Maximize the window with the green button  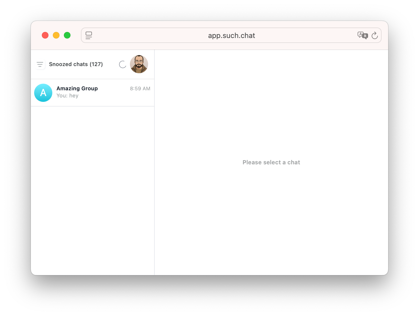[x=67, y=35]
